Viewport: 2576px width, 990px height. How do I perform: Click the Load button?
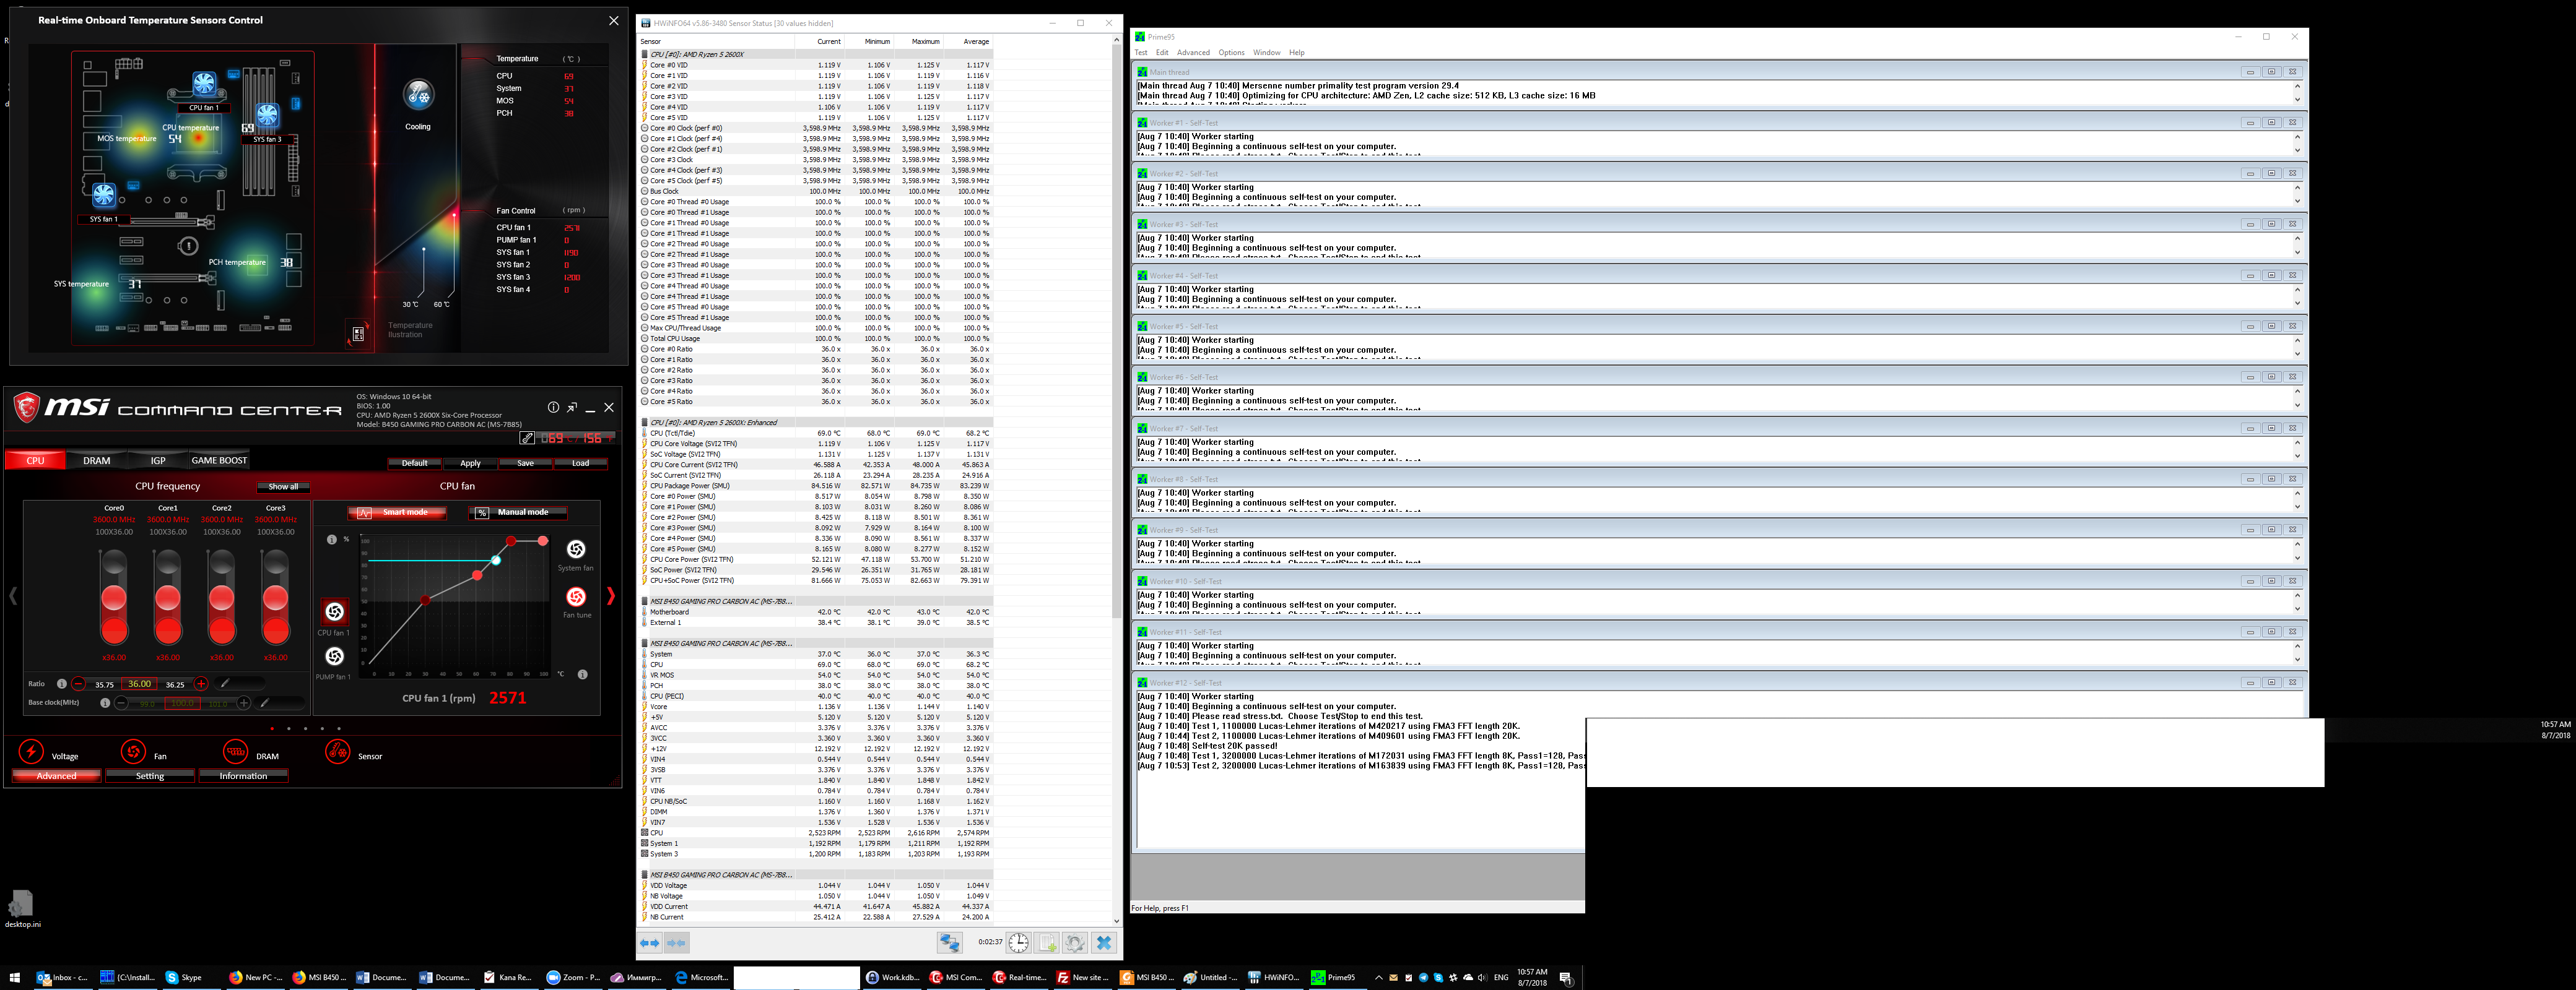(580, 463)
